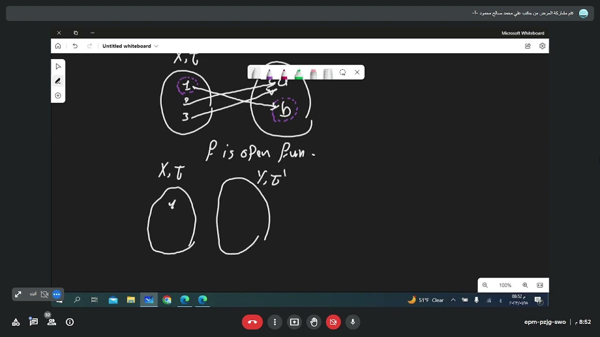
Task: Open the Create plus menu in sidebar
Action: (58, 95)
